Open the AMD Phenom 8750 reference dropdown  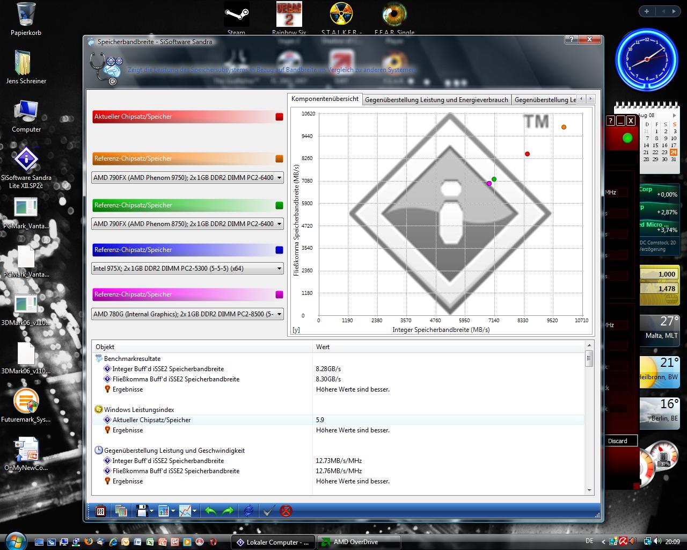pyautogui.click(x=188, y=224)
